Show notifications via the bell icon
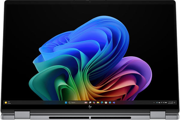The image size is (180, 120). tap(175, 103)
